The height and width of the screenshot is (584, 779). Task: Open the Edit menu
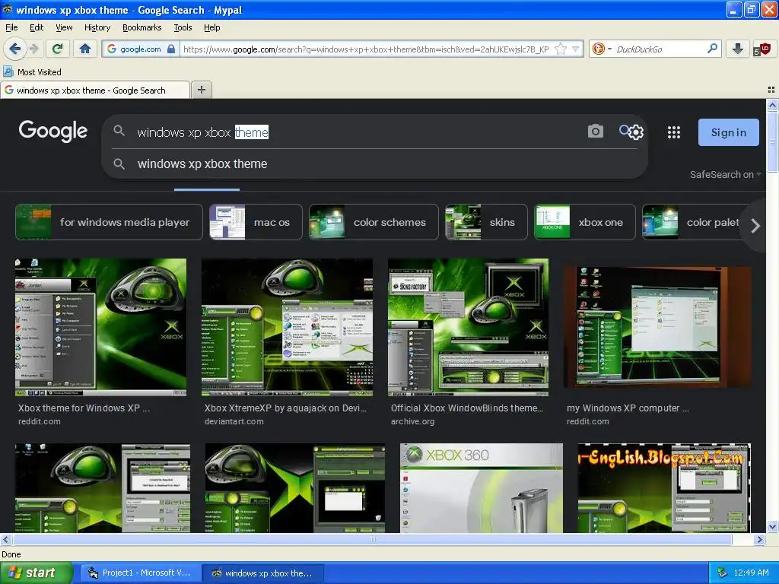coord(37,27)
